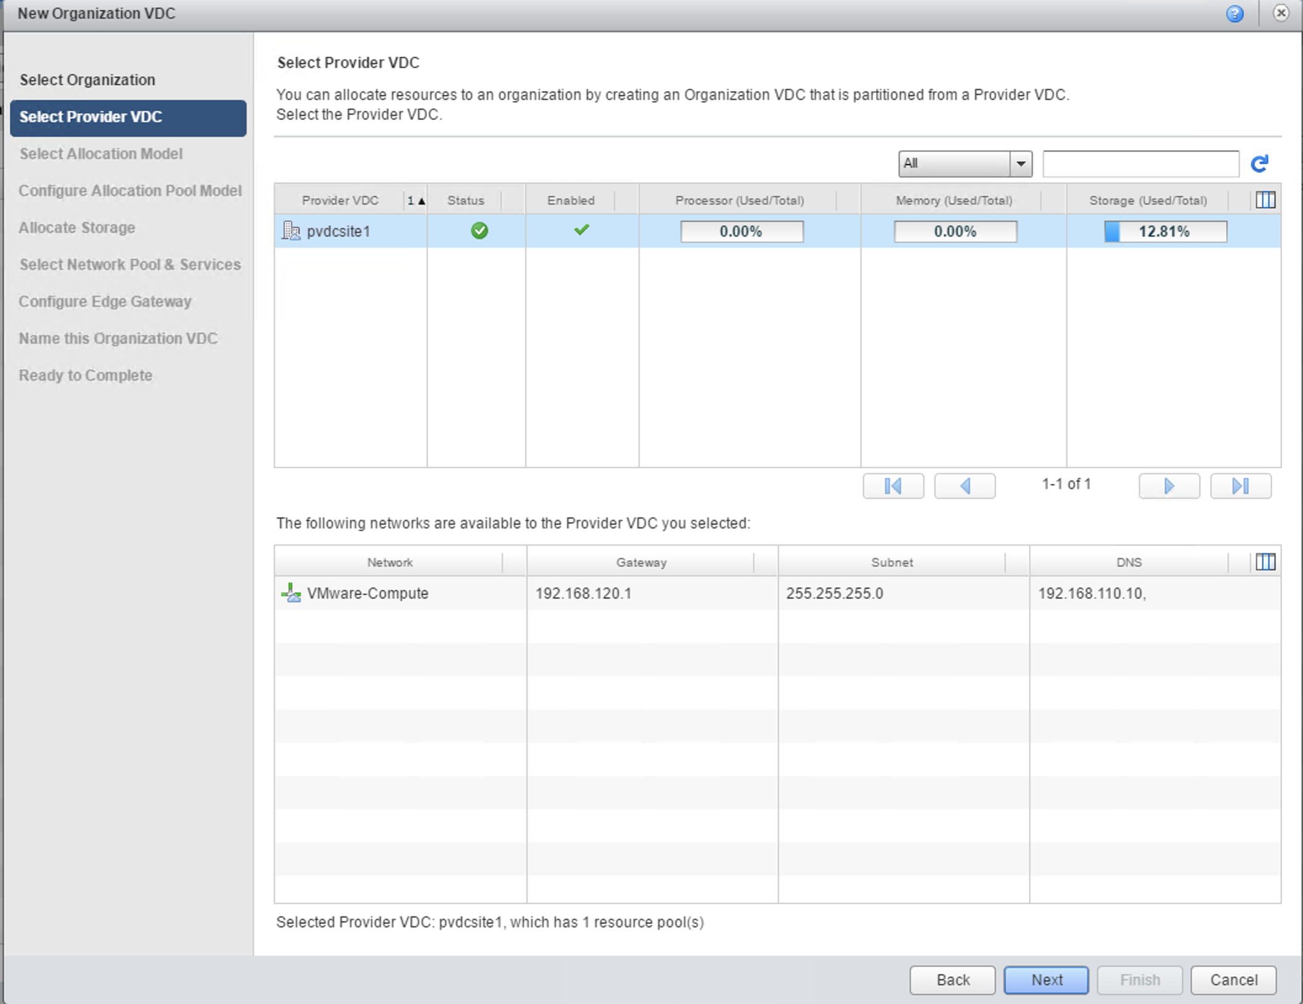Sort by Provider VDC column header
Image resolution: width=1303 pixels, height=1004 pixels.
(340, 200)
